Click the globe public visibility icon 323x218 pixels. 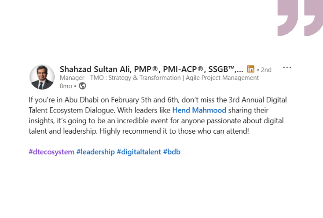pyautogui.click(x=83, y=86)
